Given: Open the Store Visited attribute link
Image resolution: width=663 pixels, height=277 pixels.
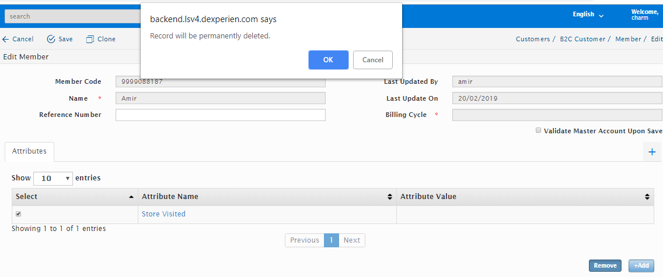Looking at the screenshot, I should pos(163,214).
